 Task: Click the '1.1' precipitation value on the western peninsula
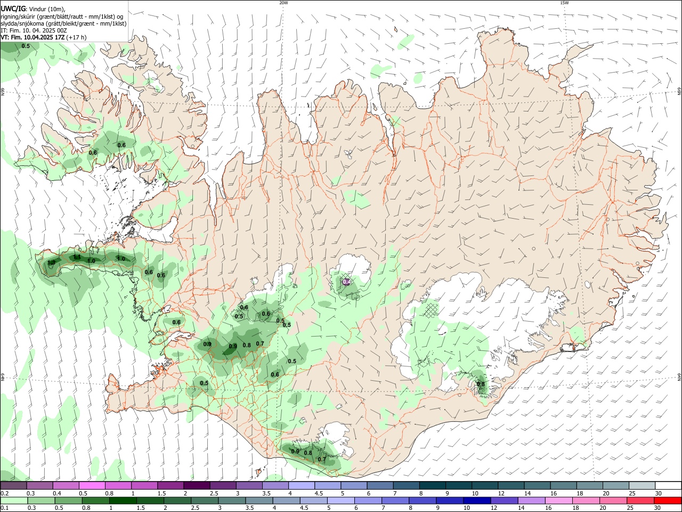(x=77, y=257)
